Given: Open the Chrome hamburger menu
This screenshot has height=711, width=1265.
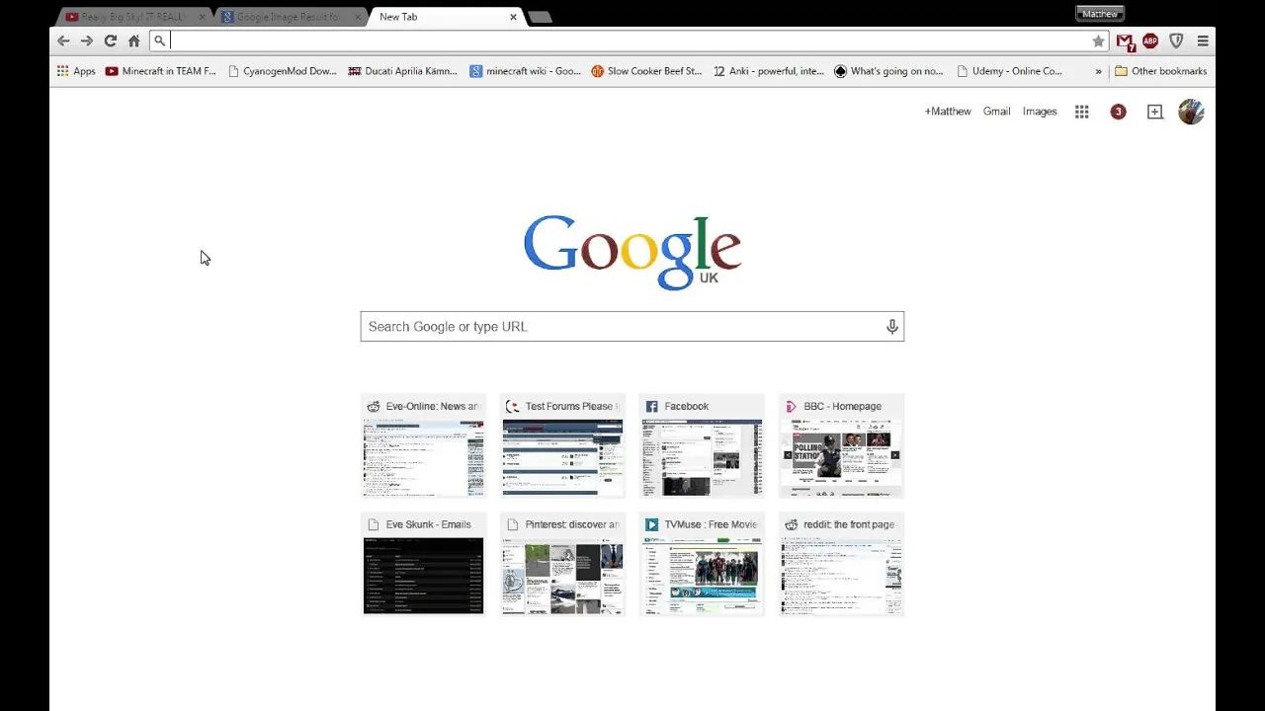Looking at the screenshot, I should click(x=1203, y=40).
